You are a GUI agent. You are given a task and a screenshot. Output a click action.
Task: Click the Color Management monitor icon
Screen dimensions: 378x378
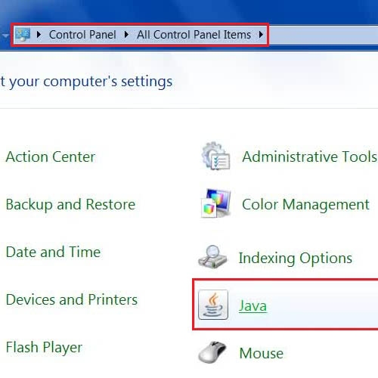point(215,203)
